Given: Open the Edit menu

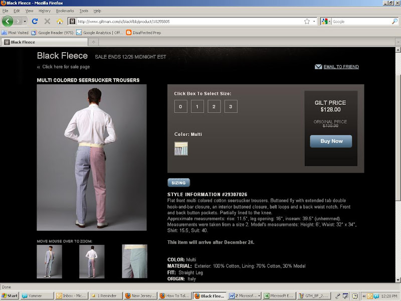Looking at the screenshot, I should click(x=17, y=11).
